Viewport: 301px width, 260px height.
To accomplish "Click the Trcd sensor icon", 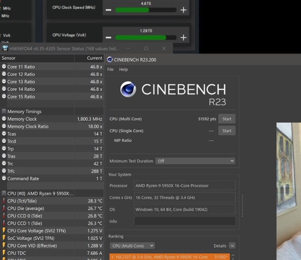I will click(4, 141).
